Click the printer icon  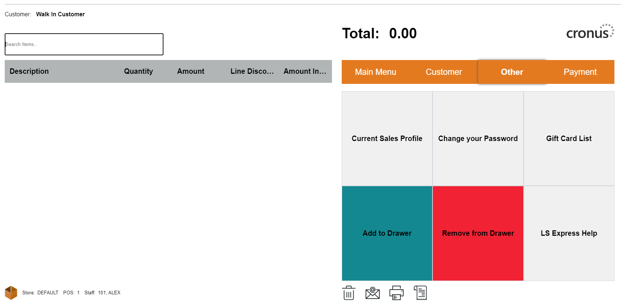pos(396,293)
